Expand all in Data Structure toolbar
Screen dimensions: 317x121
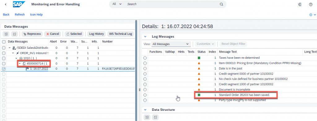click(x=147, y=117)
